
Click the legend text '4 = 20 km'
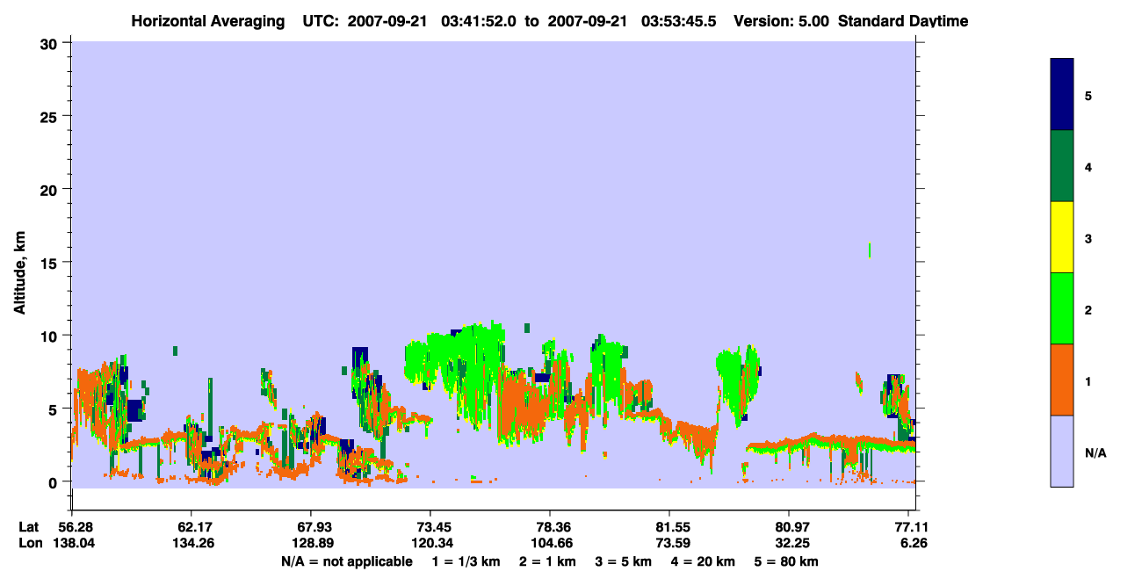pyautogui.click(x=703, y=561)
